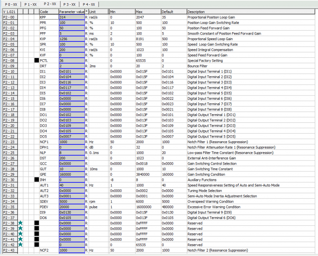Click the star icon in row P2-39
318x256 pixels.
(x=20, y=229)
